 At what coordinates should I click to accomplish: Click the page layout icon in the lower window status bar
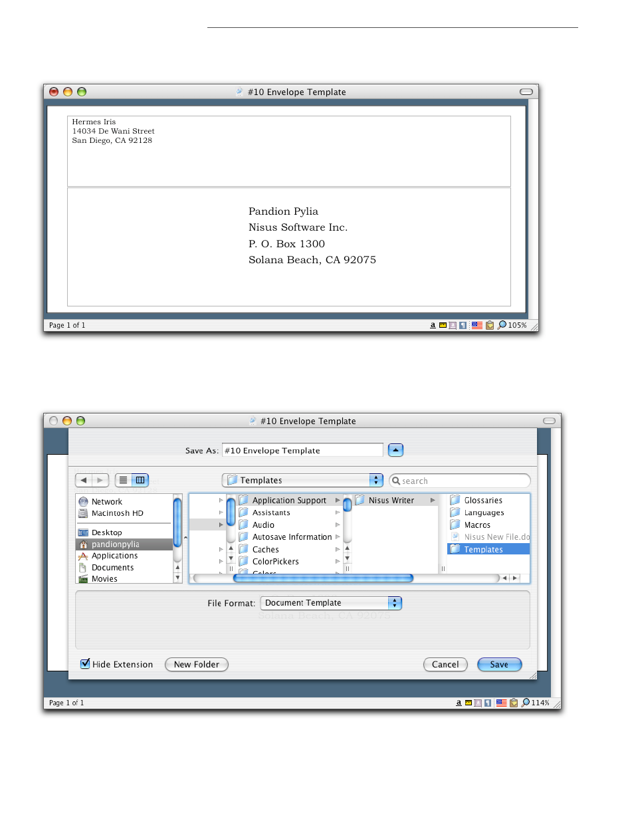pyautogui.click(x=478, y=703)
